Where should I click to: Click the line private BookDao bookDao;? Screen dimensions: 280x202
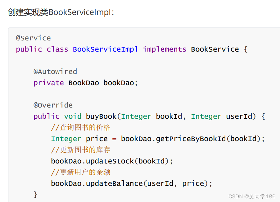[86, 83]
